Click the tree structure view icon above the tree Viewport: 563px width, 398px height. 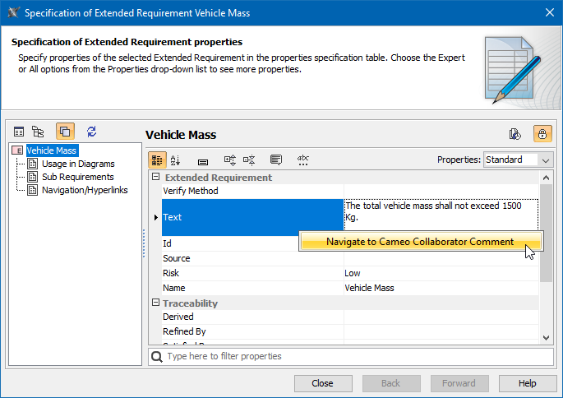[x=38, y=132]
